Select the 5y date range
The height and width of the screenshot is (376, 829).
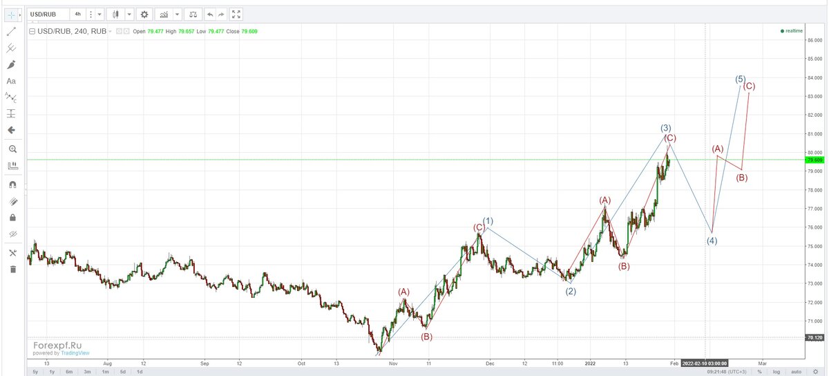tap(36, 372)
